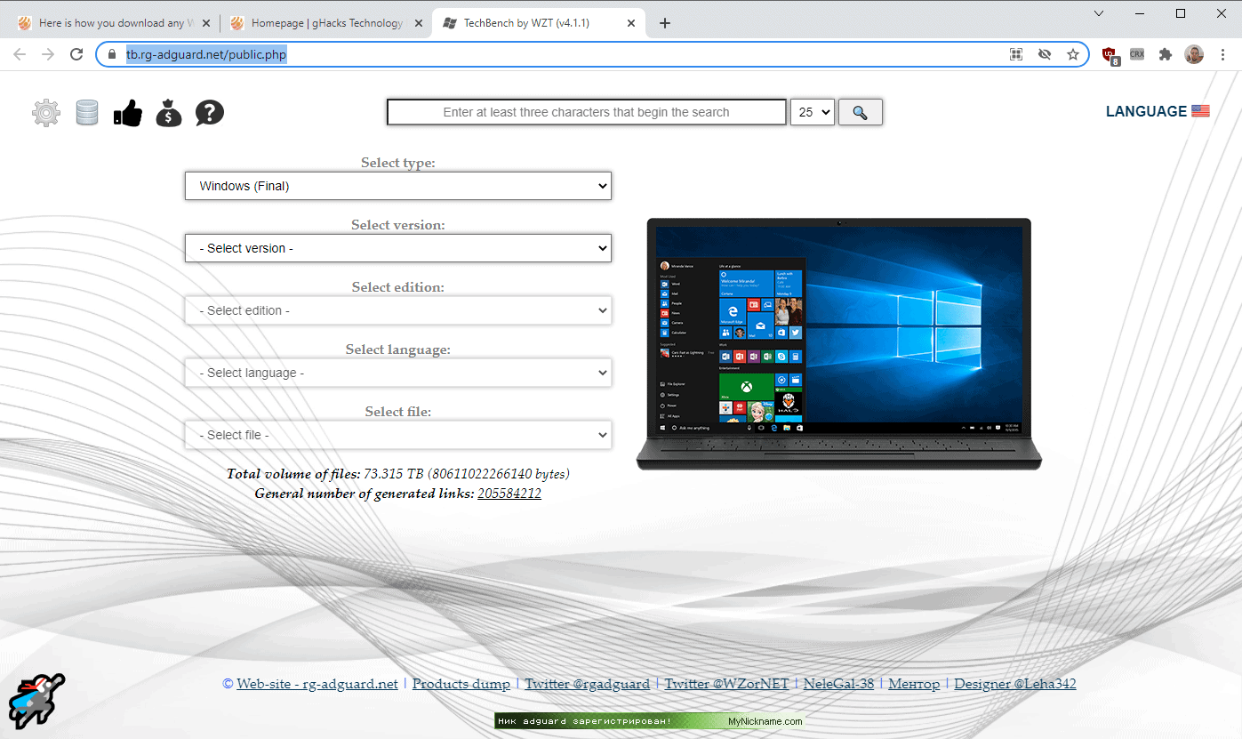Click the browser forward arrow

click(x=48, y=54)
